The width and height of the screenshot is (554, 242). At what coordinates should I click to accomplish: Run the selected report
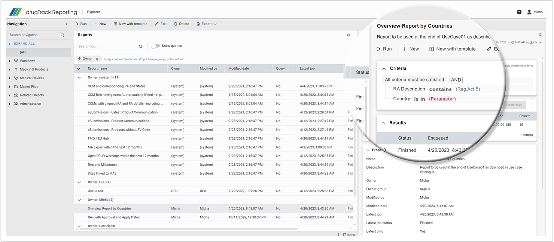coord(81,24)
